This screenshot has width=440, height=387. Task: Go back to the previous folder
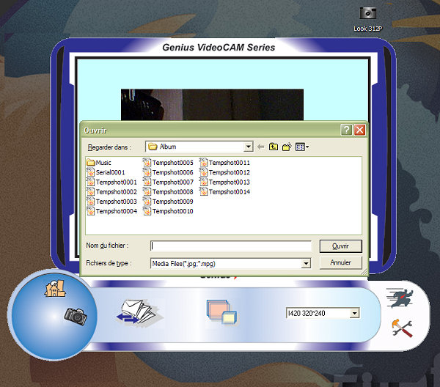260,147
